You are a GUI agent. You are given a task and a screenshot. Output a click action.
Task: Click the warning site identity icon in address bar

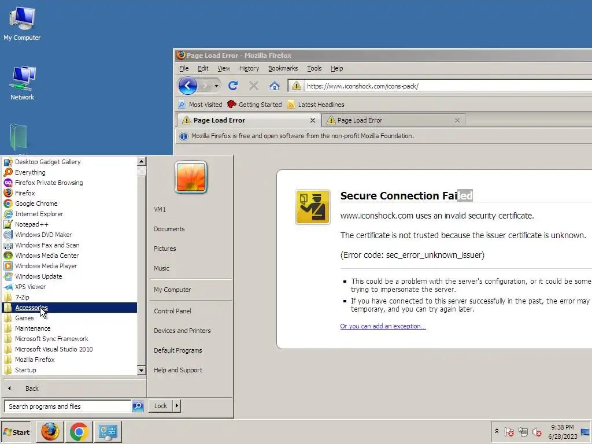point(297,86)
